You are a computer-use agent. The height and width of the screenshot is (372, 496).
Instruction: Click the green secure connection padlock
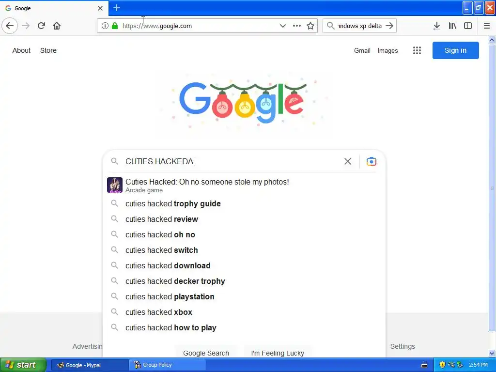[x=115, y=26]
